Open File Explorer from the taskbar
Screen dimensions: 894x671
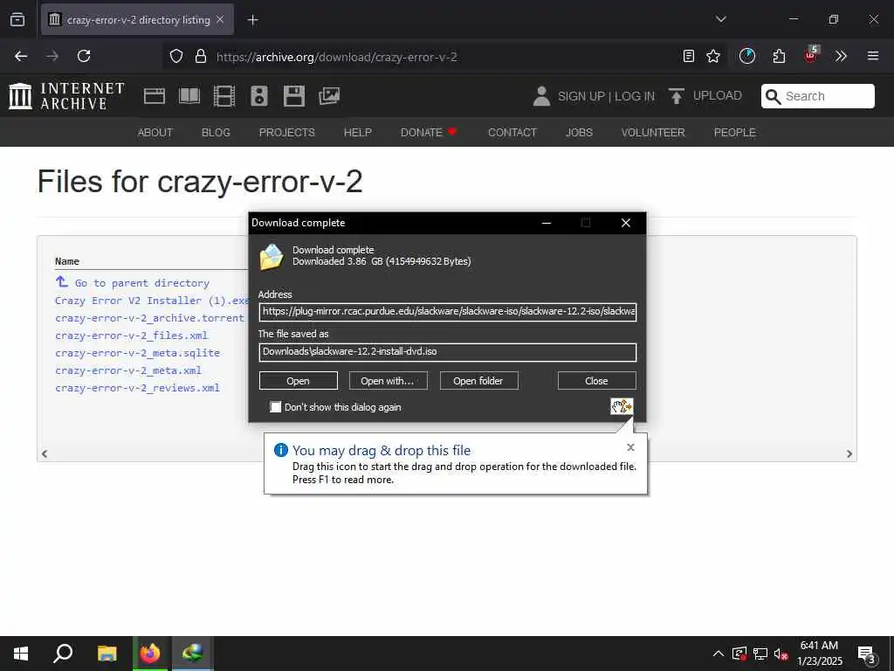tap(107, 654)
